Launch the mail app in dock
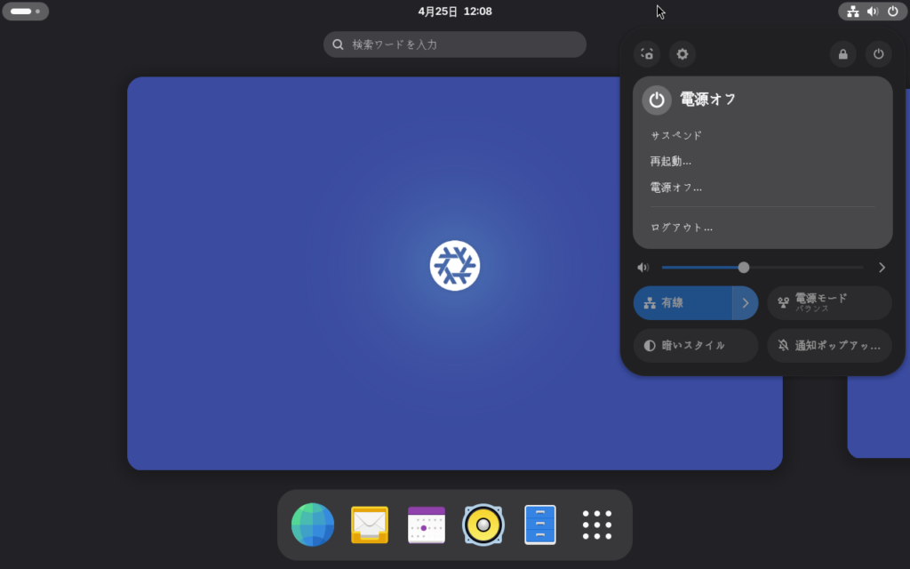This screenshot has height=569, width=910. (370, 525)
